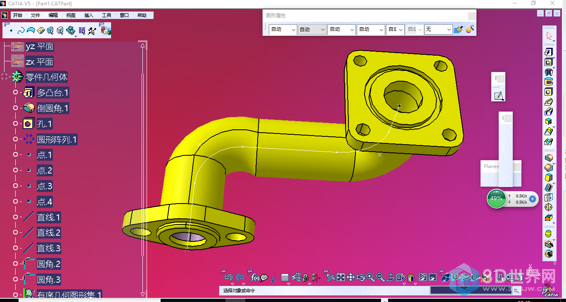Click the green 49% circle widget
Image resolution: width=566 pixels, height=302 pixels.
click(x=496, y=199)
